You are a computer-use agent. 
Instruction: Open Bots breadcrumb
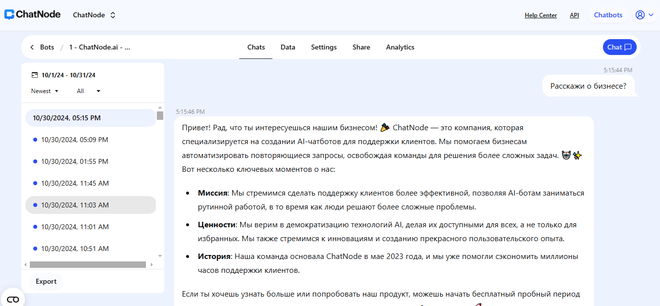click(47, 48)
